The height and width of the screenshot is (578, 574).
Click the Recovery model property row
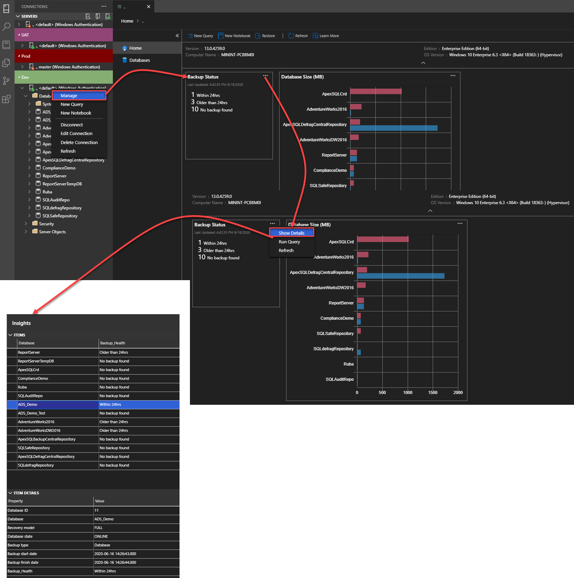pos(93,528)
